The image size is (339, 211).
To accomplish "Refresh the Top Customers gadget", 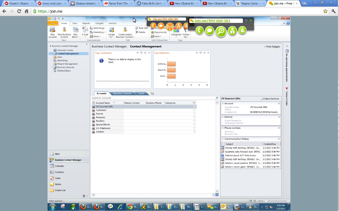I will [138, 53].
